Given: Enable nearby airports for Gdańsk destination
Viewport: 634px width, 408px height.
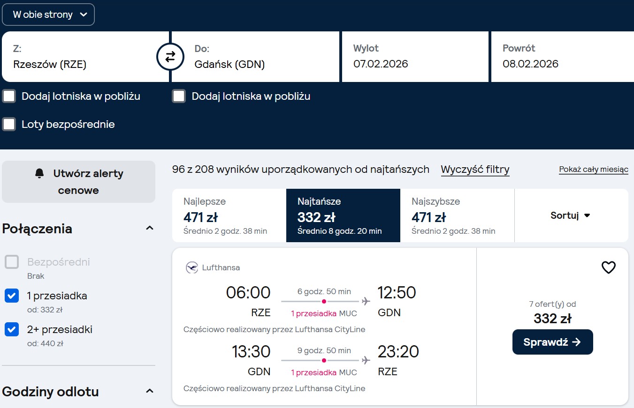Looking at the screenshot, I should [179, 96].
